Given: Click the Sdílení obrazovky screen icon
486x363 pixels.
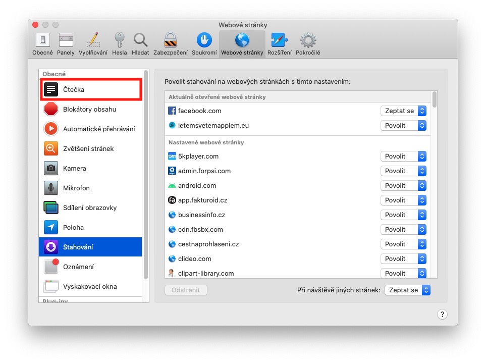Looking at the screenshot, I should [x=51, y=208].
